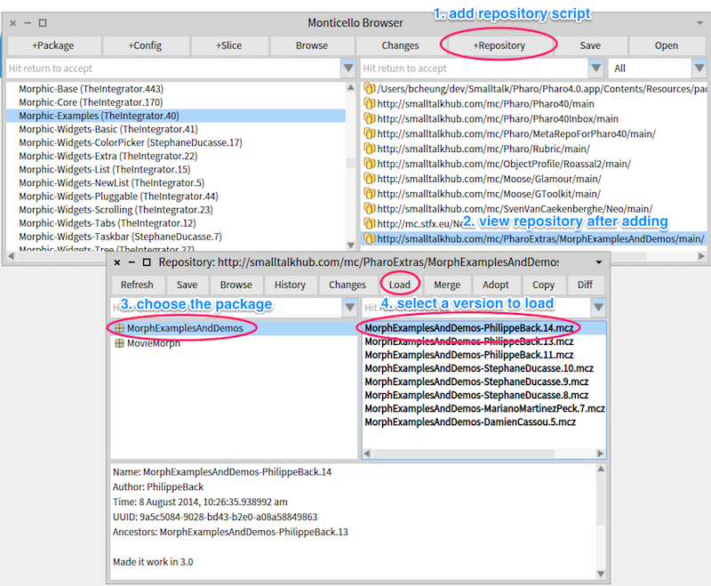Click the Merge button
This screenshot has height=586, width=711.
[x=447, y=285]
